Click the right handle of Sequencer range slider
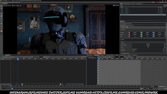The width and height of the screenshot is (167, 94). click(x=60, y=84)
